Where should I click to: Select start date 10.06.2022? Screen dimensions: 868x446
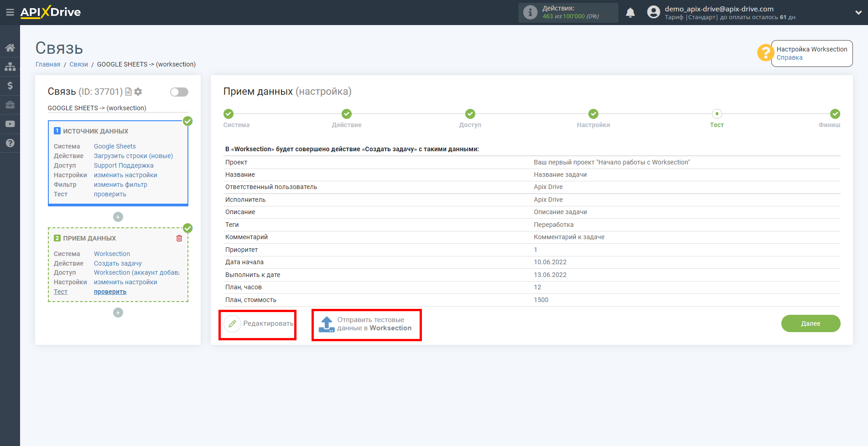pyautogui.click(x=550, y=262)
